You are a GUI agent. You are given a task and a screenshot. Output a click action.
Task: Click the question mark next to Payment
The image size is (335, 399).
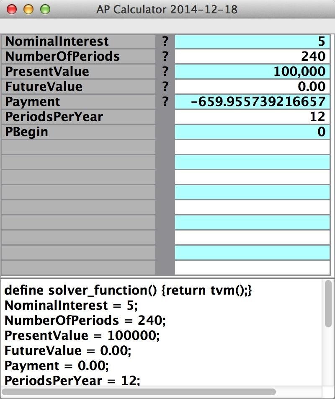pyautogui.click(x=165, y=101)
